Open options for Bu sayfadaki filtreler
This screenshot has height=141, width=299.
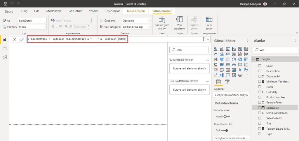click(208, 60)
